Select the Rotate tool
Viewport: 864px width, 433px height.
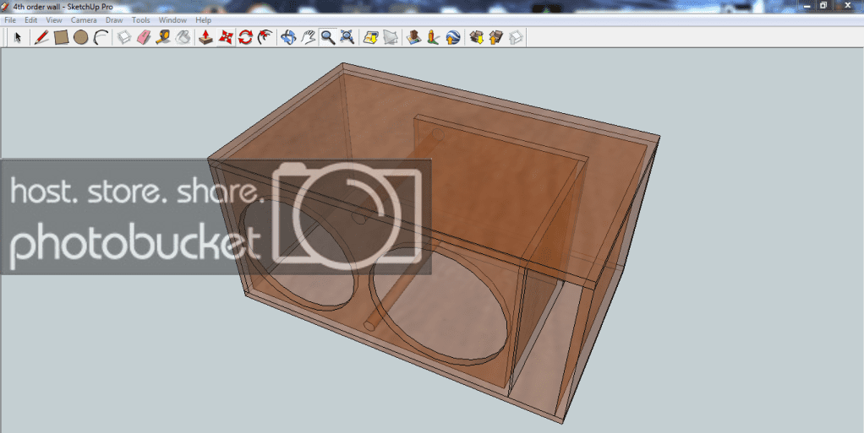[x=245, y=37]
